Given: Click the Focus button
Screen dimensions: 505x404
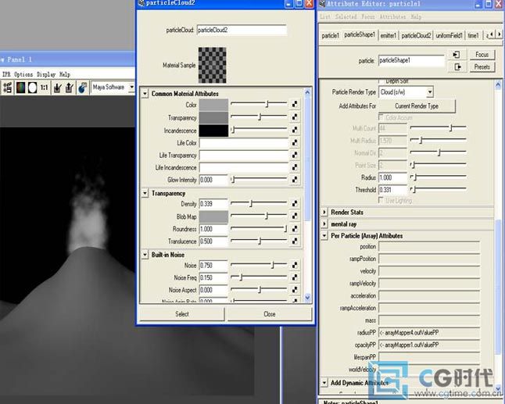Looking at the screenshot, I should 482,55.
